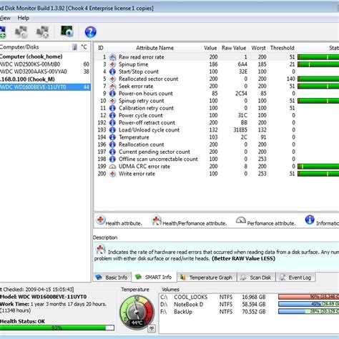Select disk WDC WD1600BEVE-11UYT0
The width and height of the screenshot is (339, 339).
[x=45, y=87]
